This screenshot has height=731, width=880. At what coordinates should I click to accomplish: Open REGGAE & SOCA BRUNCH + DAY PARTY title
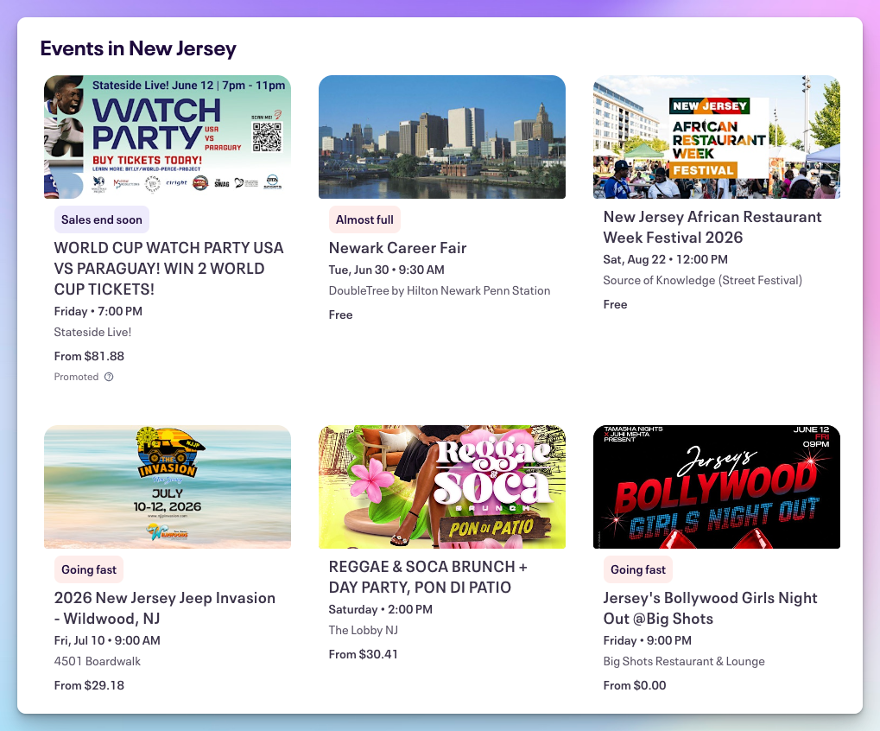tap(427, 576)
